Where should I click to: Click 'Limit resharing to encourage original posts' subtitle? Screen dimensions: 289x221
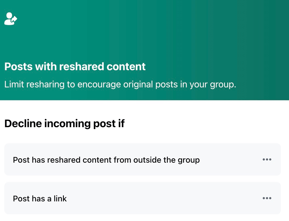pos(120,84)
